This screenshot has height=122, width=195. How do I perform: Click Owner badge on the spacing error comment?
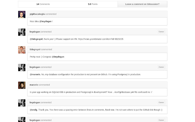(x=161, y=102)
